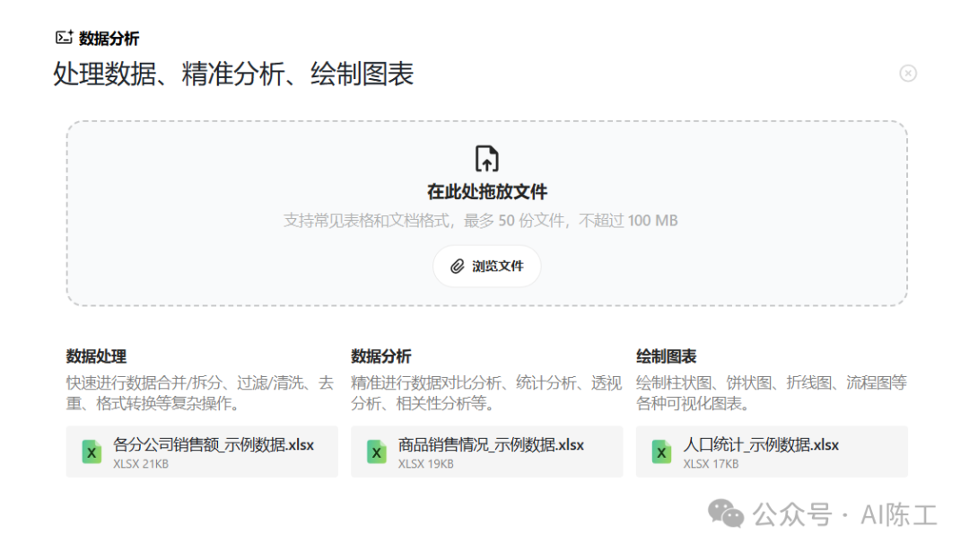
Task: Click Excel icon beside 商品销售情况 file
Action: (376, 452)
